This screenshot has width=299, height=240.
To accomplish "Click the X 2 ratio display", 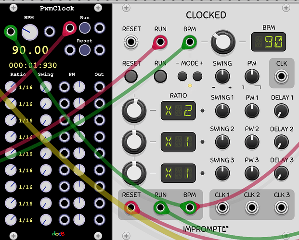I will pos(178,111).
